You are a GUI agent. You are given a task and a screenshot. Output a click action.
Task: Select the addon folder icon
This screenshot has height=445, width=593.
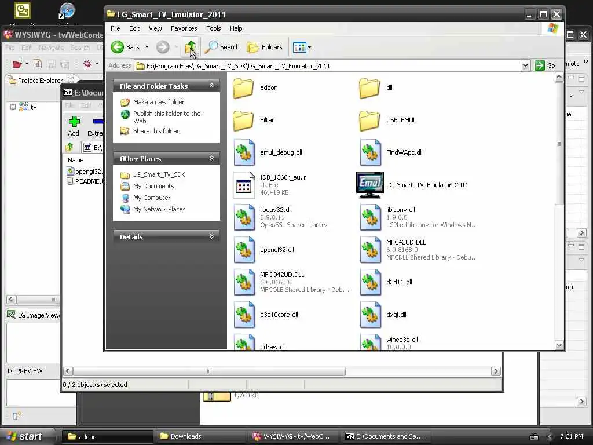pyautogui.click(x=243, y=88)
